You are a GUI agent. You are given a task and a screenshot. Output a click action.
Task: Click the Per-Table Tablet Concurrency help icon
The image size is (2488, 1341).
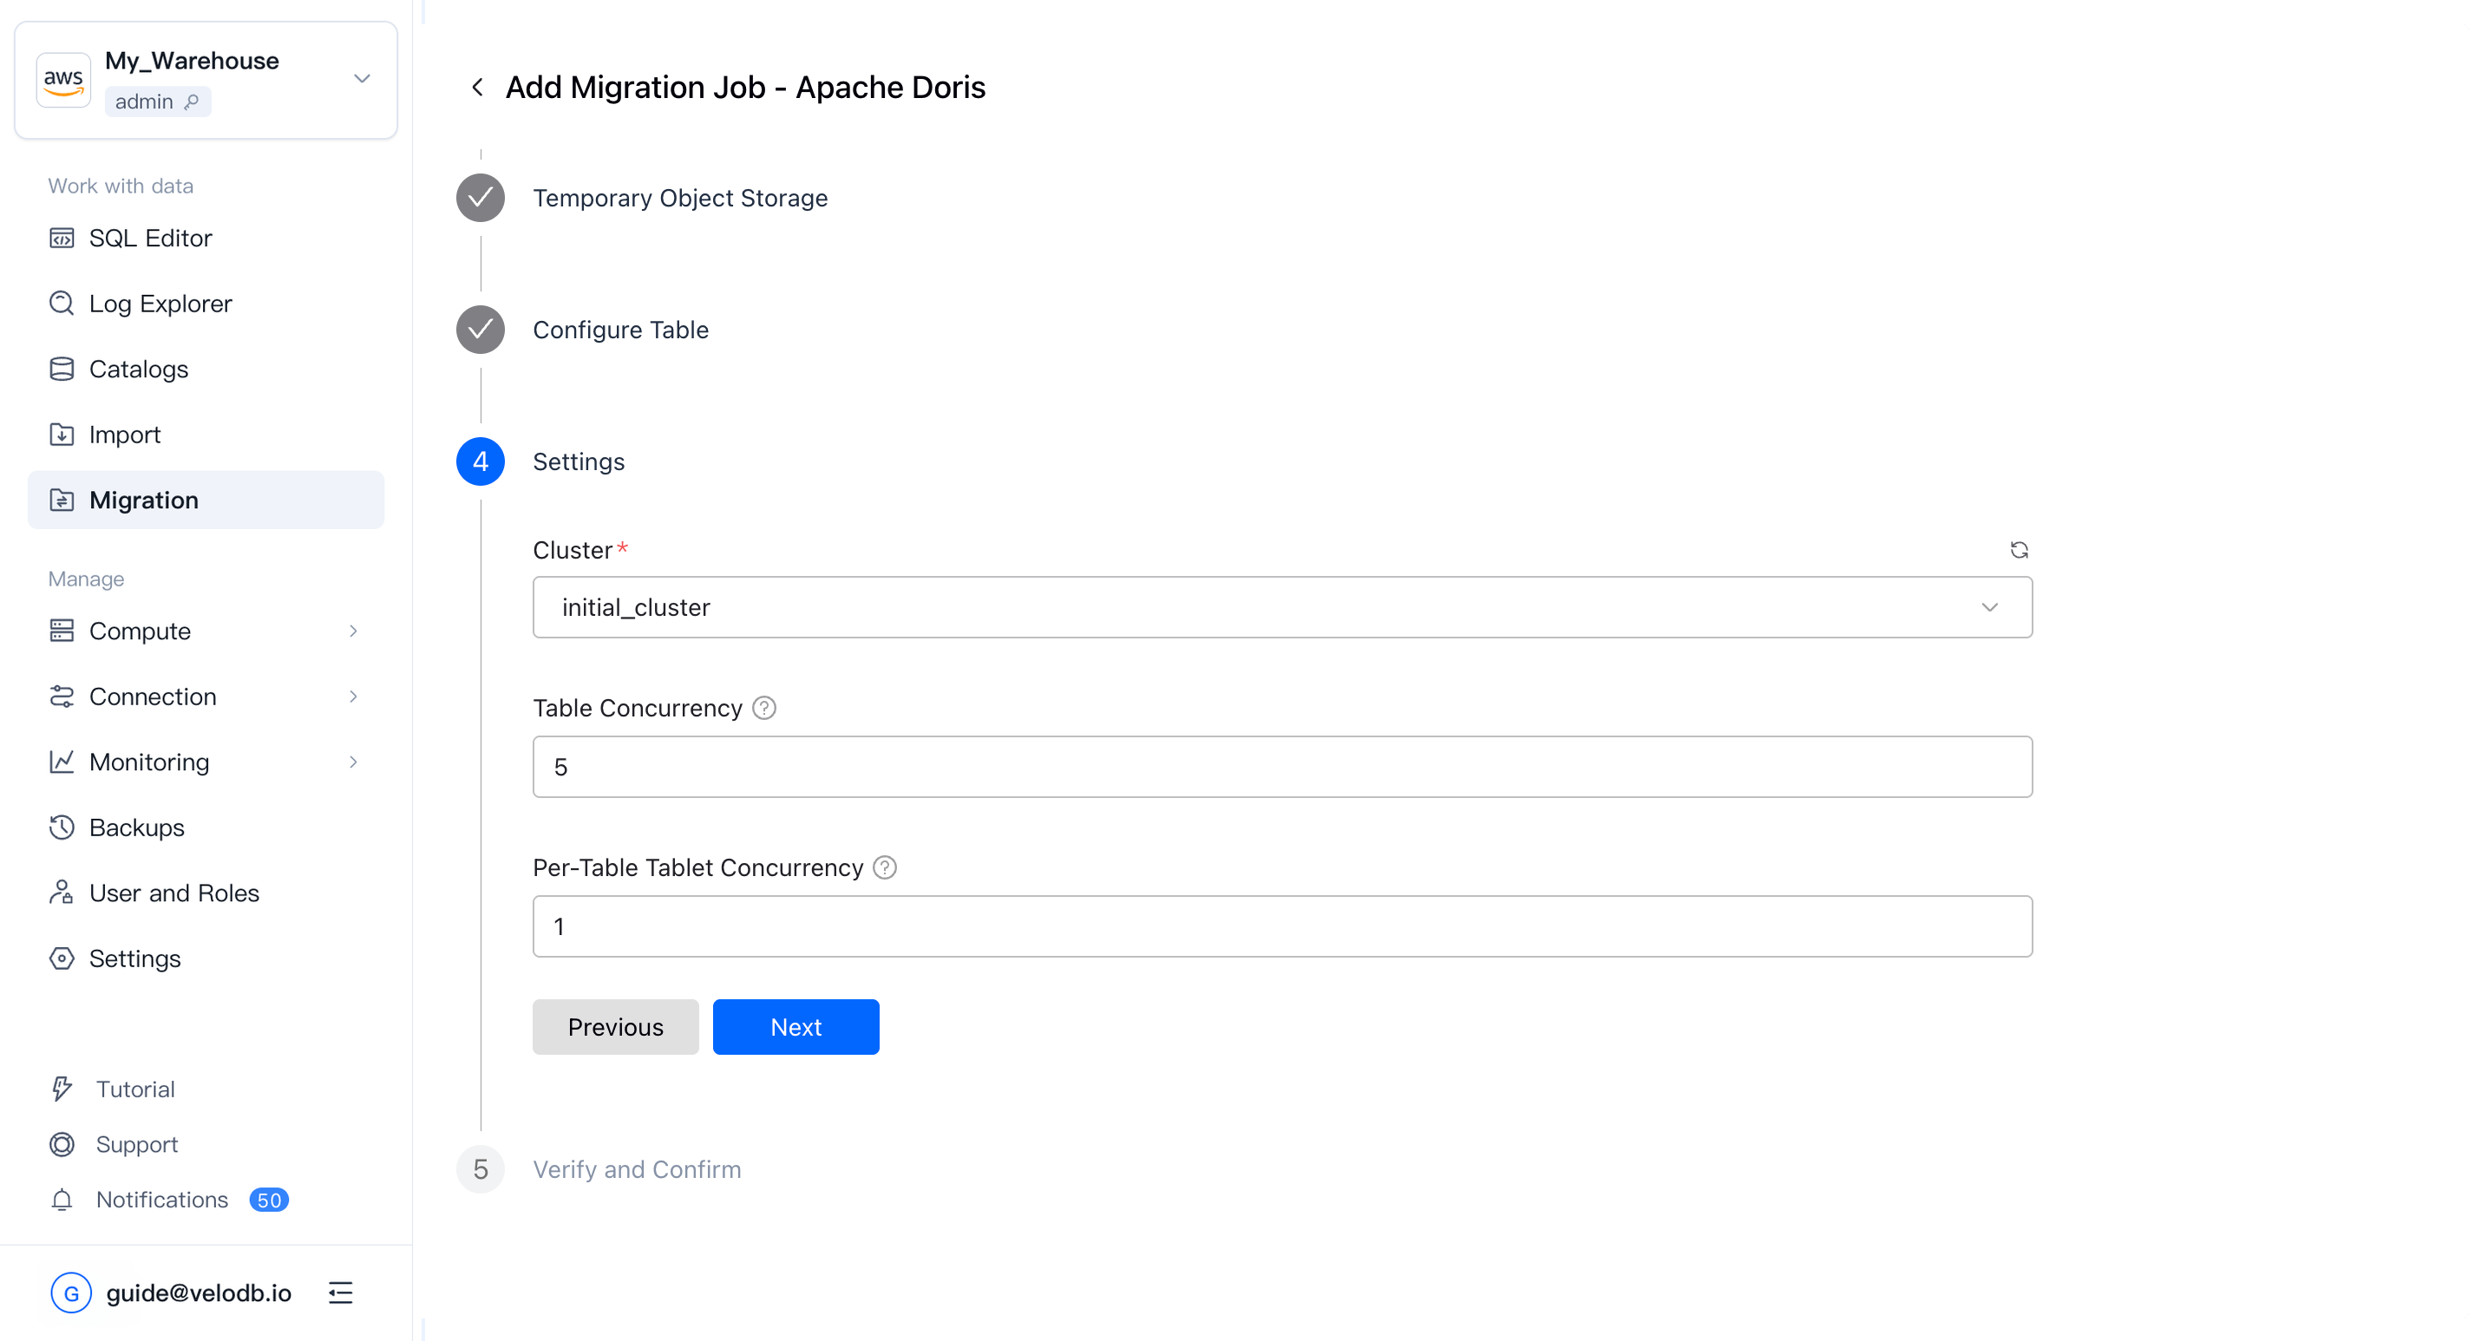point(885,868)
